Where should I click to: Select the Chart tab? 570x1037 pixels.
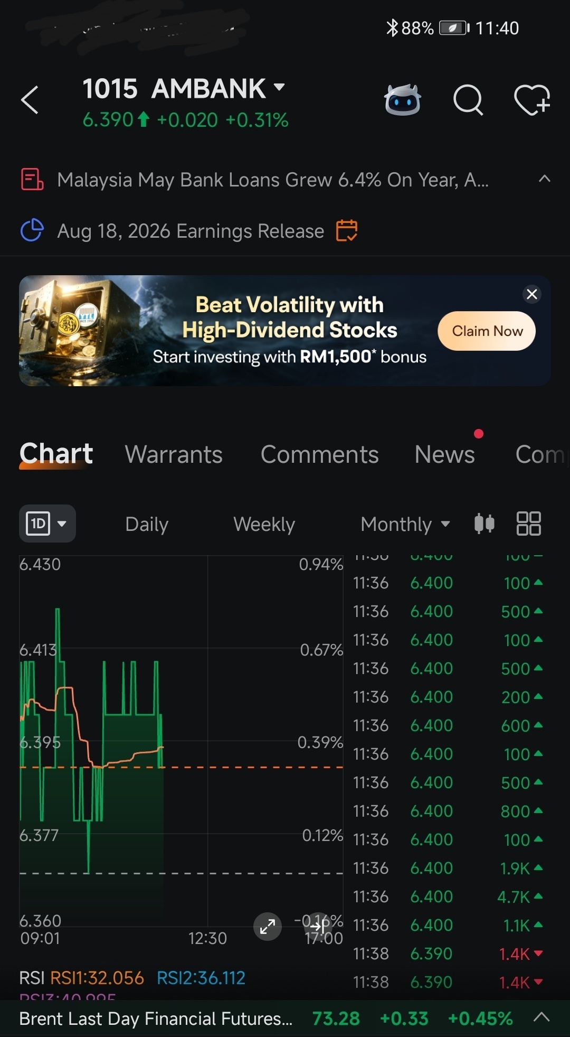56,454
